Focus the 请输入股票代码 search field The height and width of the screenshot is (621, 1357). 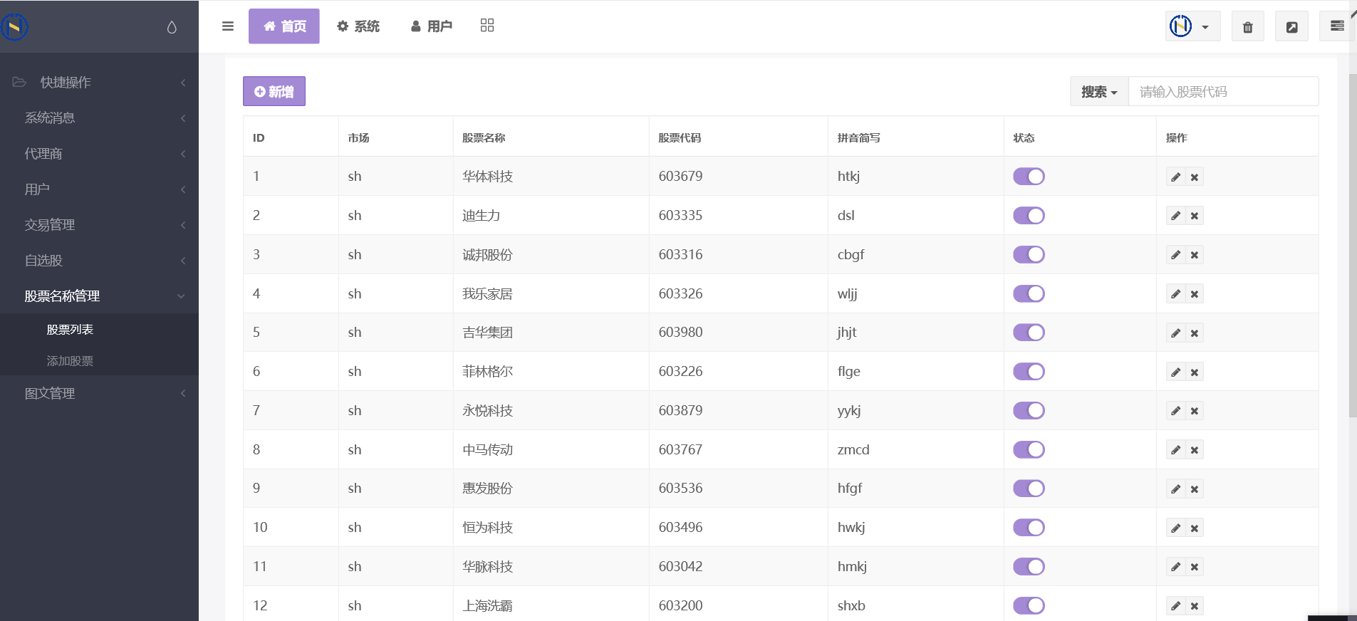click(1223, 92)
